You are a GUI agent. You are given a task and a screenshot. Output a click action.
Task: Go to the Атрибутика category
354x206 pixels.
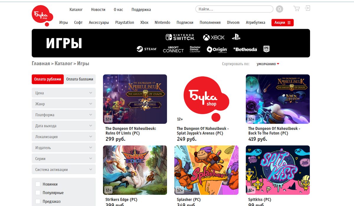pyautogui.click(x=255, y=22)
